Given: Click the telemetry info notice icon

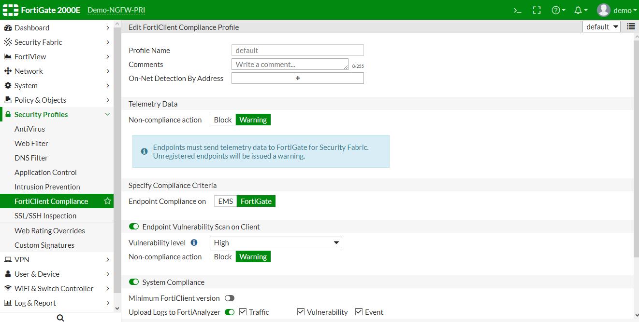Looking at the screenshot, I should click(144, 151).
